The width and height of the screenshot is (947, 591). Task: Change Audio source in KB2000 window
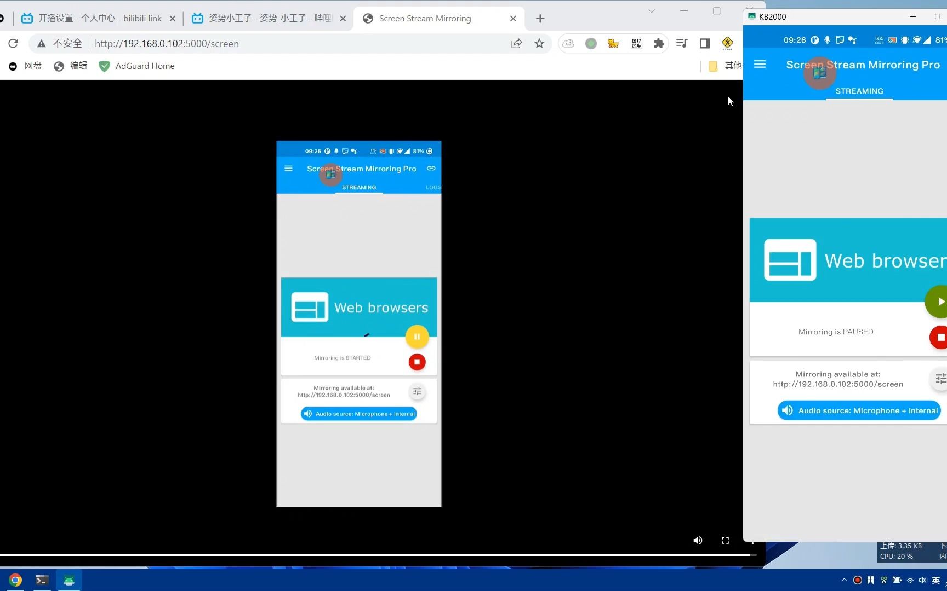click(859, 410)
